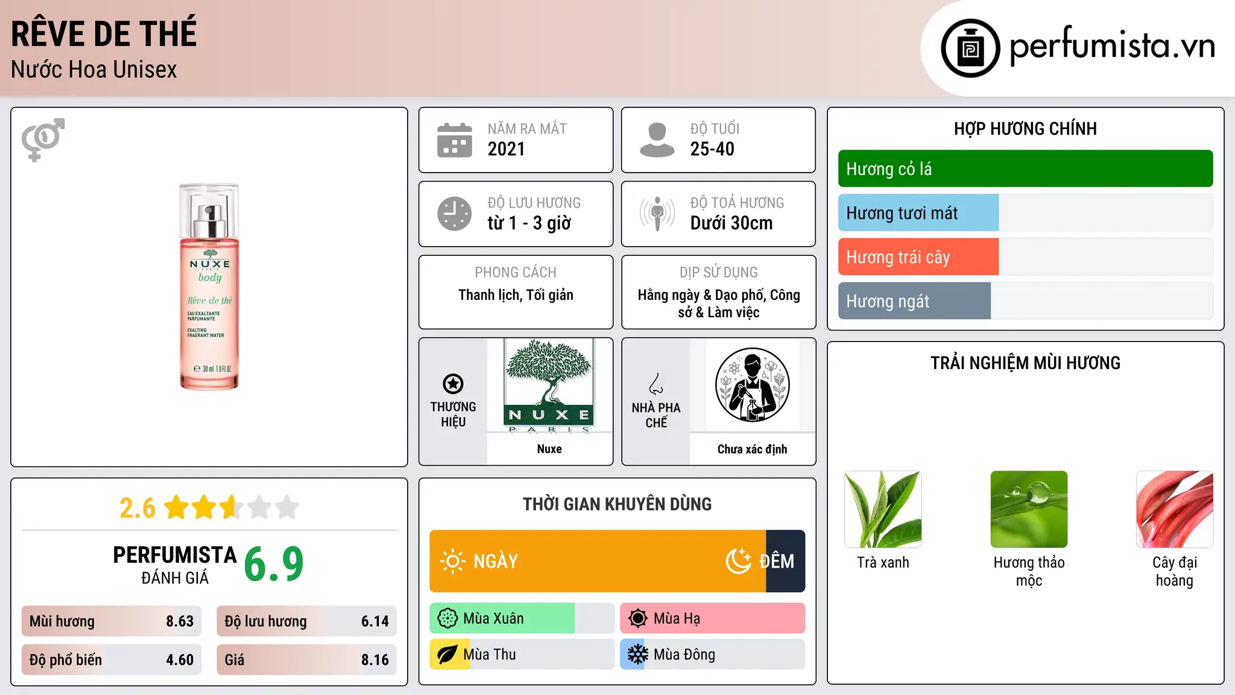This screenshot has width=1235, height=695.
Task: Click the perfumista.vn perfume bottle logo icon
Action: pos(970,48)
